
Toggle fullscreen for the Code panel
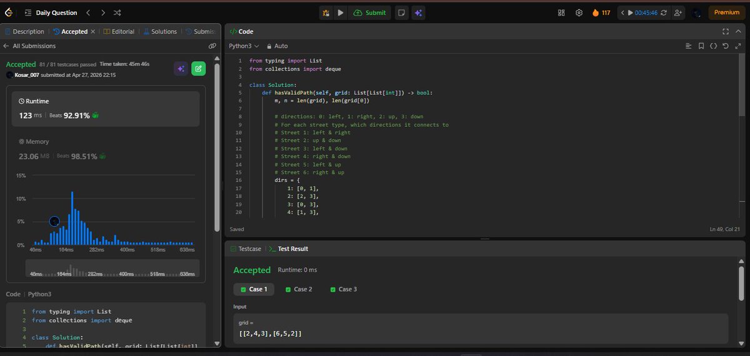(x=725, y=31)
